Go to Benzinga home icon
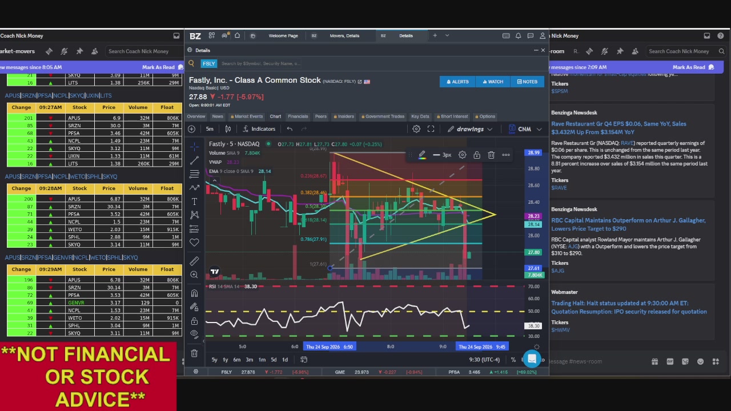 point(237,35)
